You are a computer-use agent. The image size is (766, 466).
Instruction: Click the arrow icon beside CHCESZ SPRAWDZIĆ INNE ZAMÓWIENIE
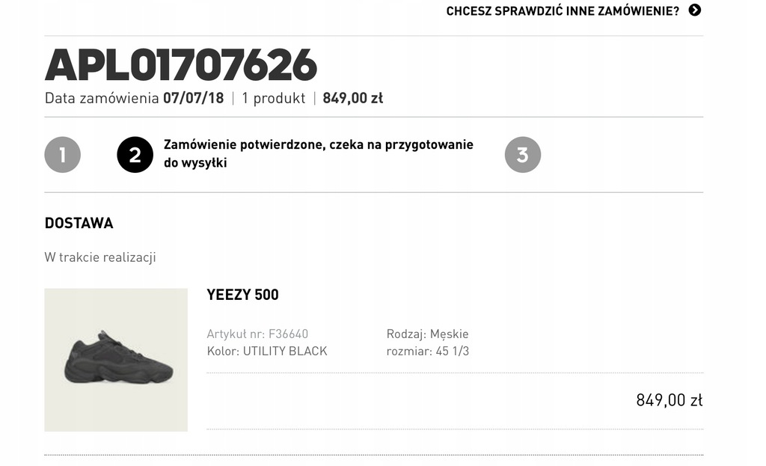pos(695,10)
